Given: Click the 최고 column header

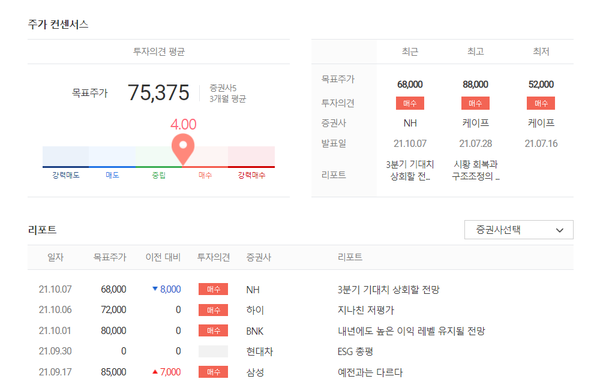Looking at the screenshot, I should (x=475, y=52).
